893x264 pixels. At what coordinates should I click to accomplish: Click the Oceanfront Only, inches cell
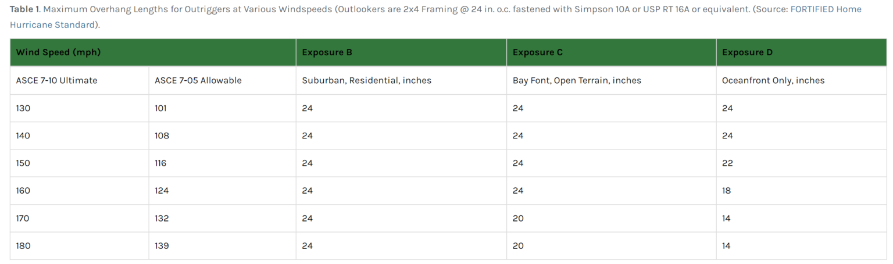pyautogui.click(x=773, y=80)
